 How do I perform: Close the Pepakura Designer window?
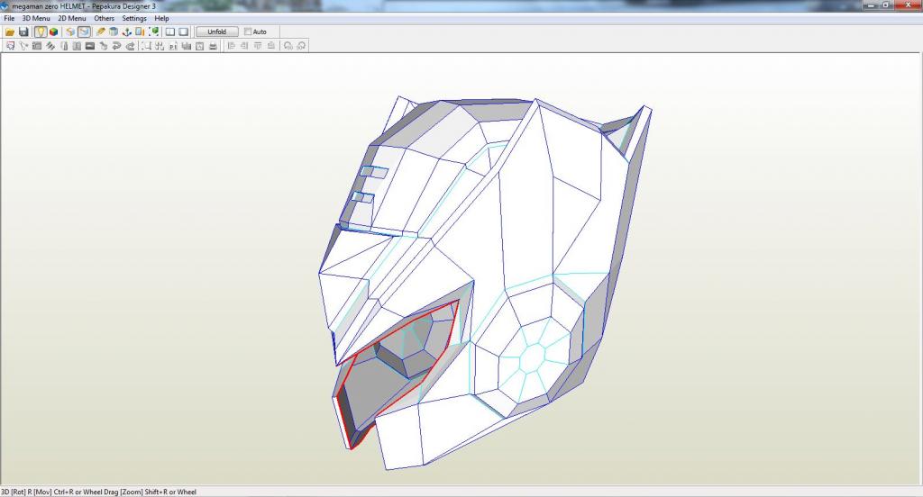coord(906,5)
